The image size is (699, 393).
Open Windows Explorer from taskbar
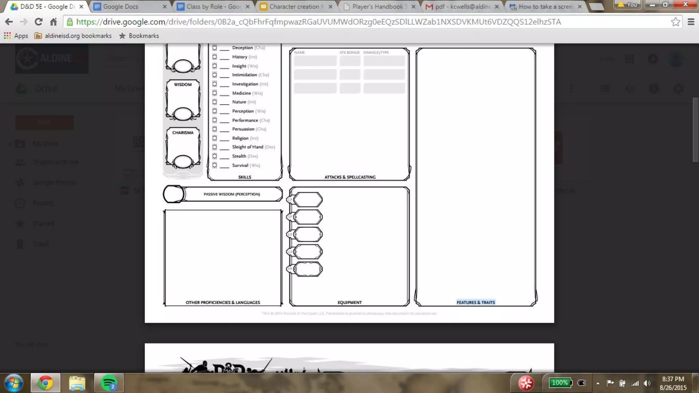77,383
